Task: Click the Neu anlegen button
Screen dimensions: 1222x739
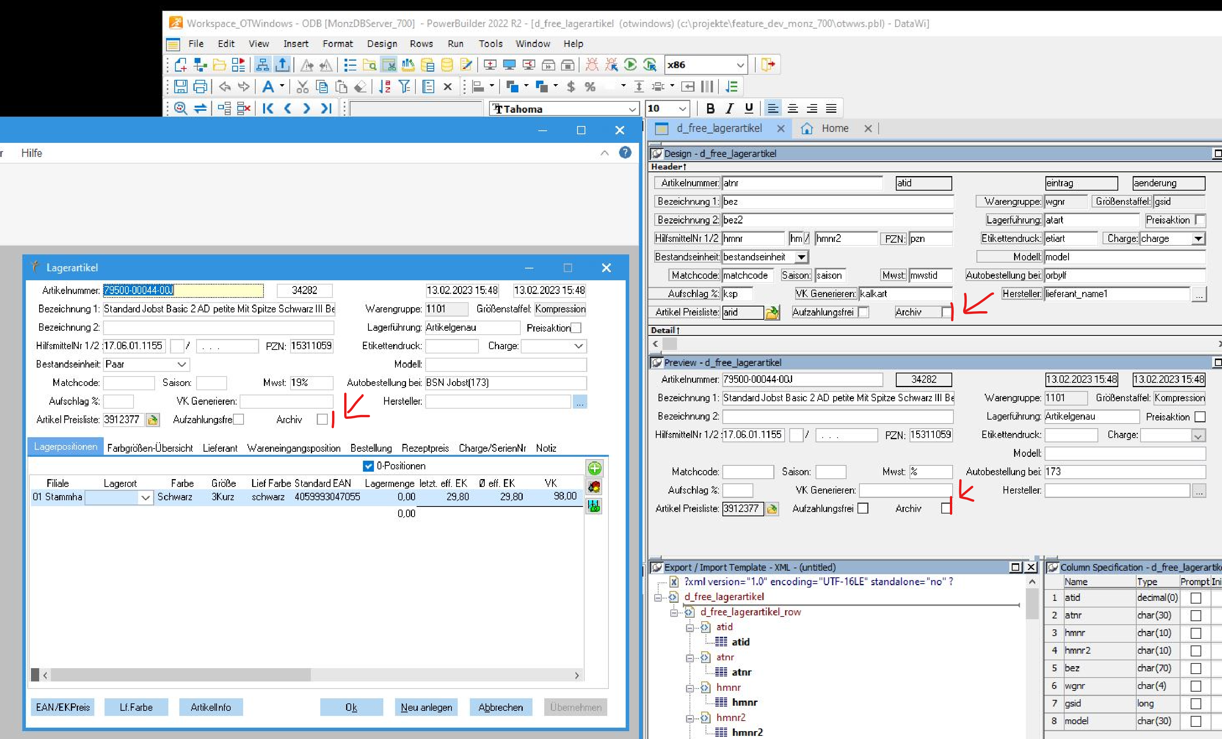Action: point(426,707)
